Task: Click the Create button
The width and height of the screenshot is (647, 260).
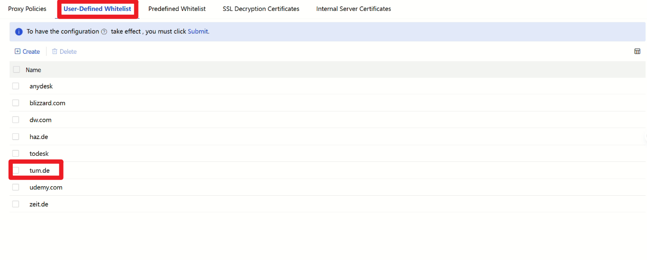Action: click(27, 51)
